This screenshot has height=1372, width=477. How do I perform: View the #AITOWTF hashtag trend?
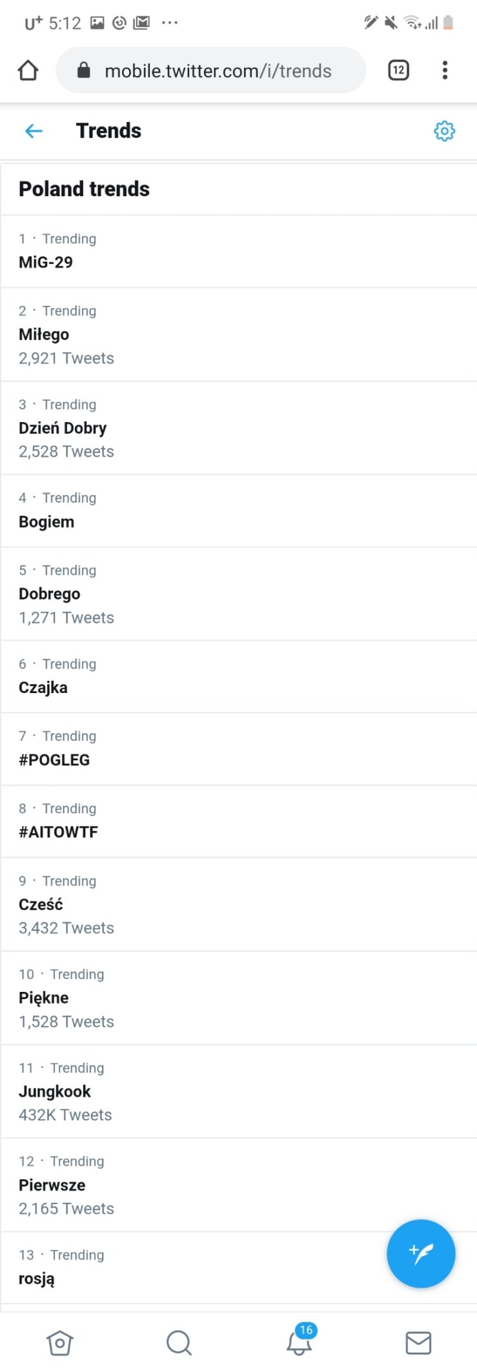coord(58,832)
